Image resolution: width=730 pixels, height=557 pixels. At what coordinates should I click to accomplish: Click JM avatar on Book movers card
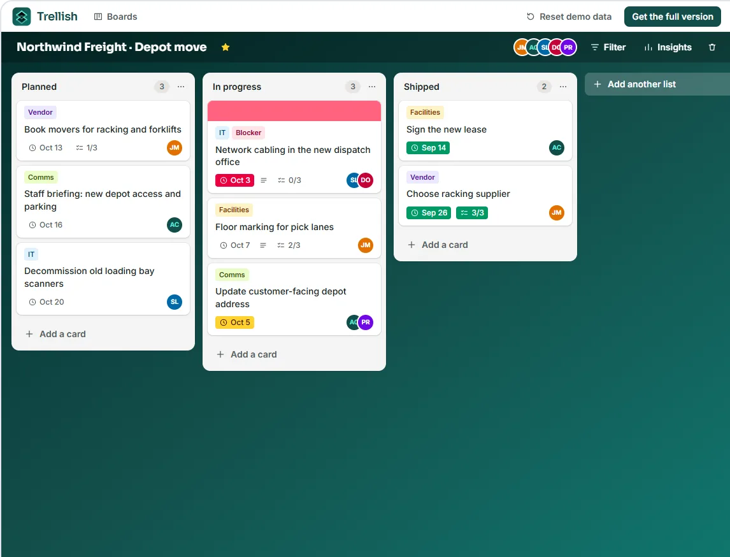175,148
